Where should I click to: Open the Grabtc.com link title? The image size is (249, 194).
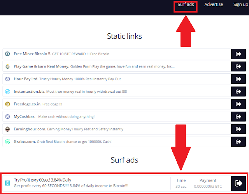(x=25, y=142)
